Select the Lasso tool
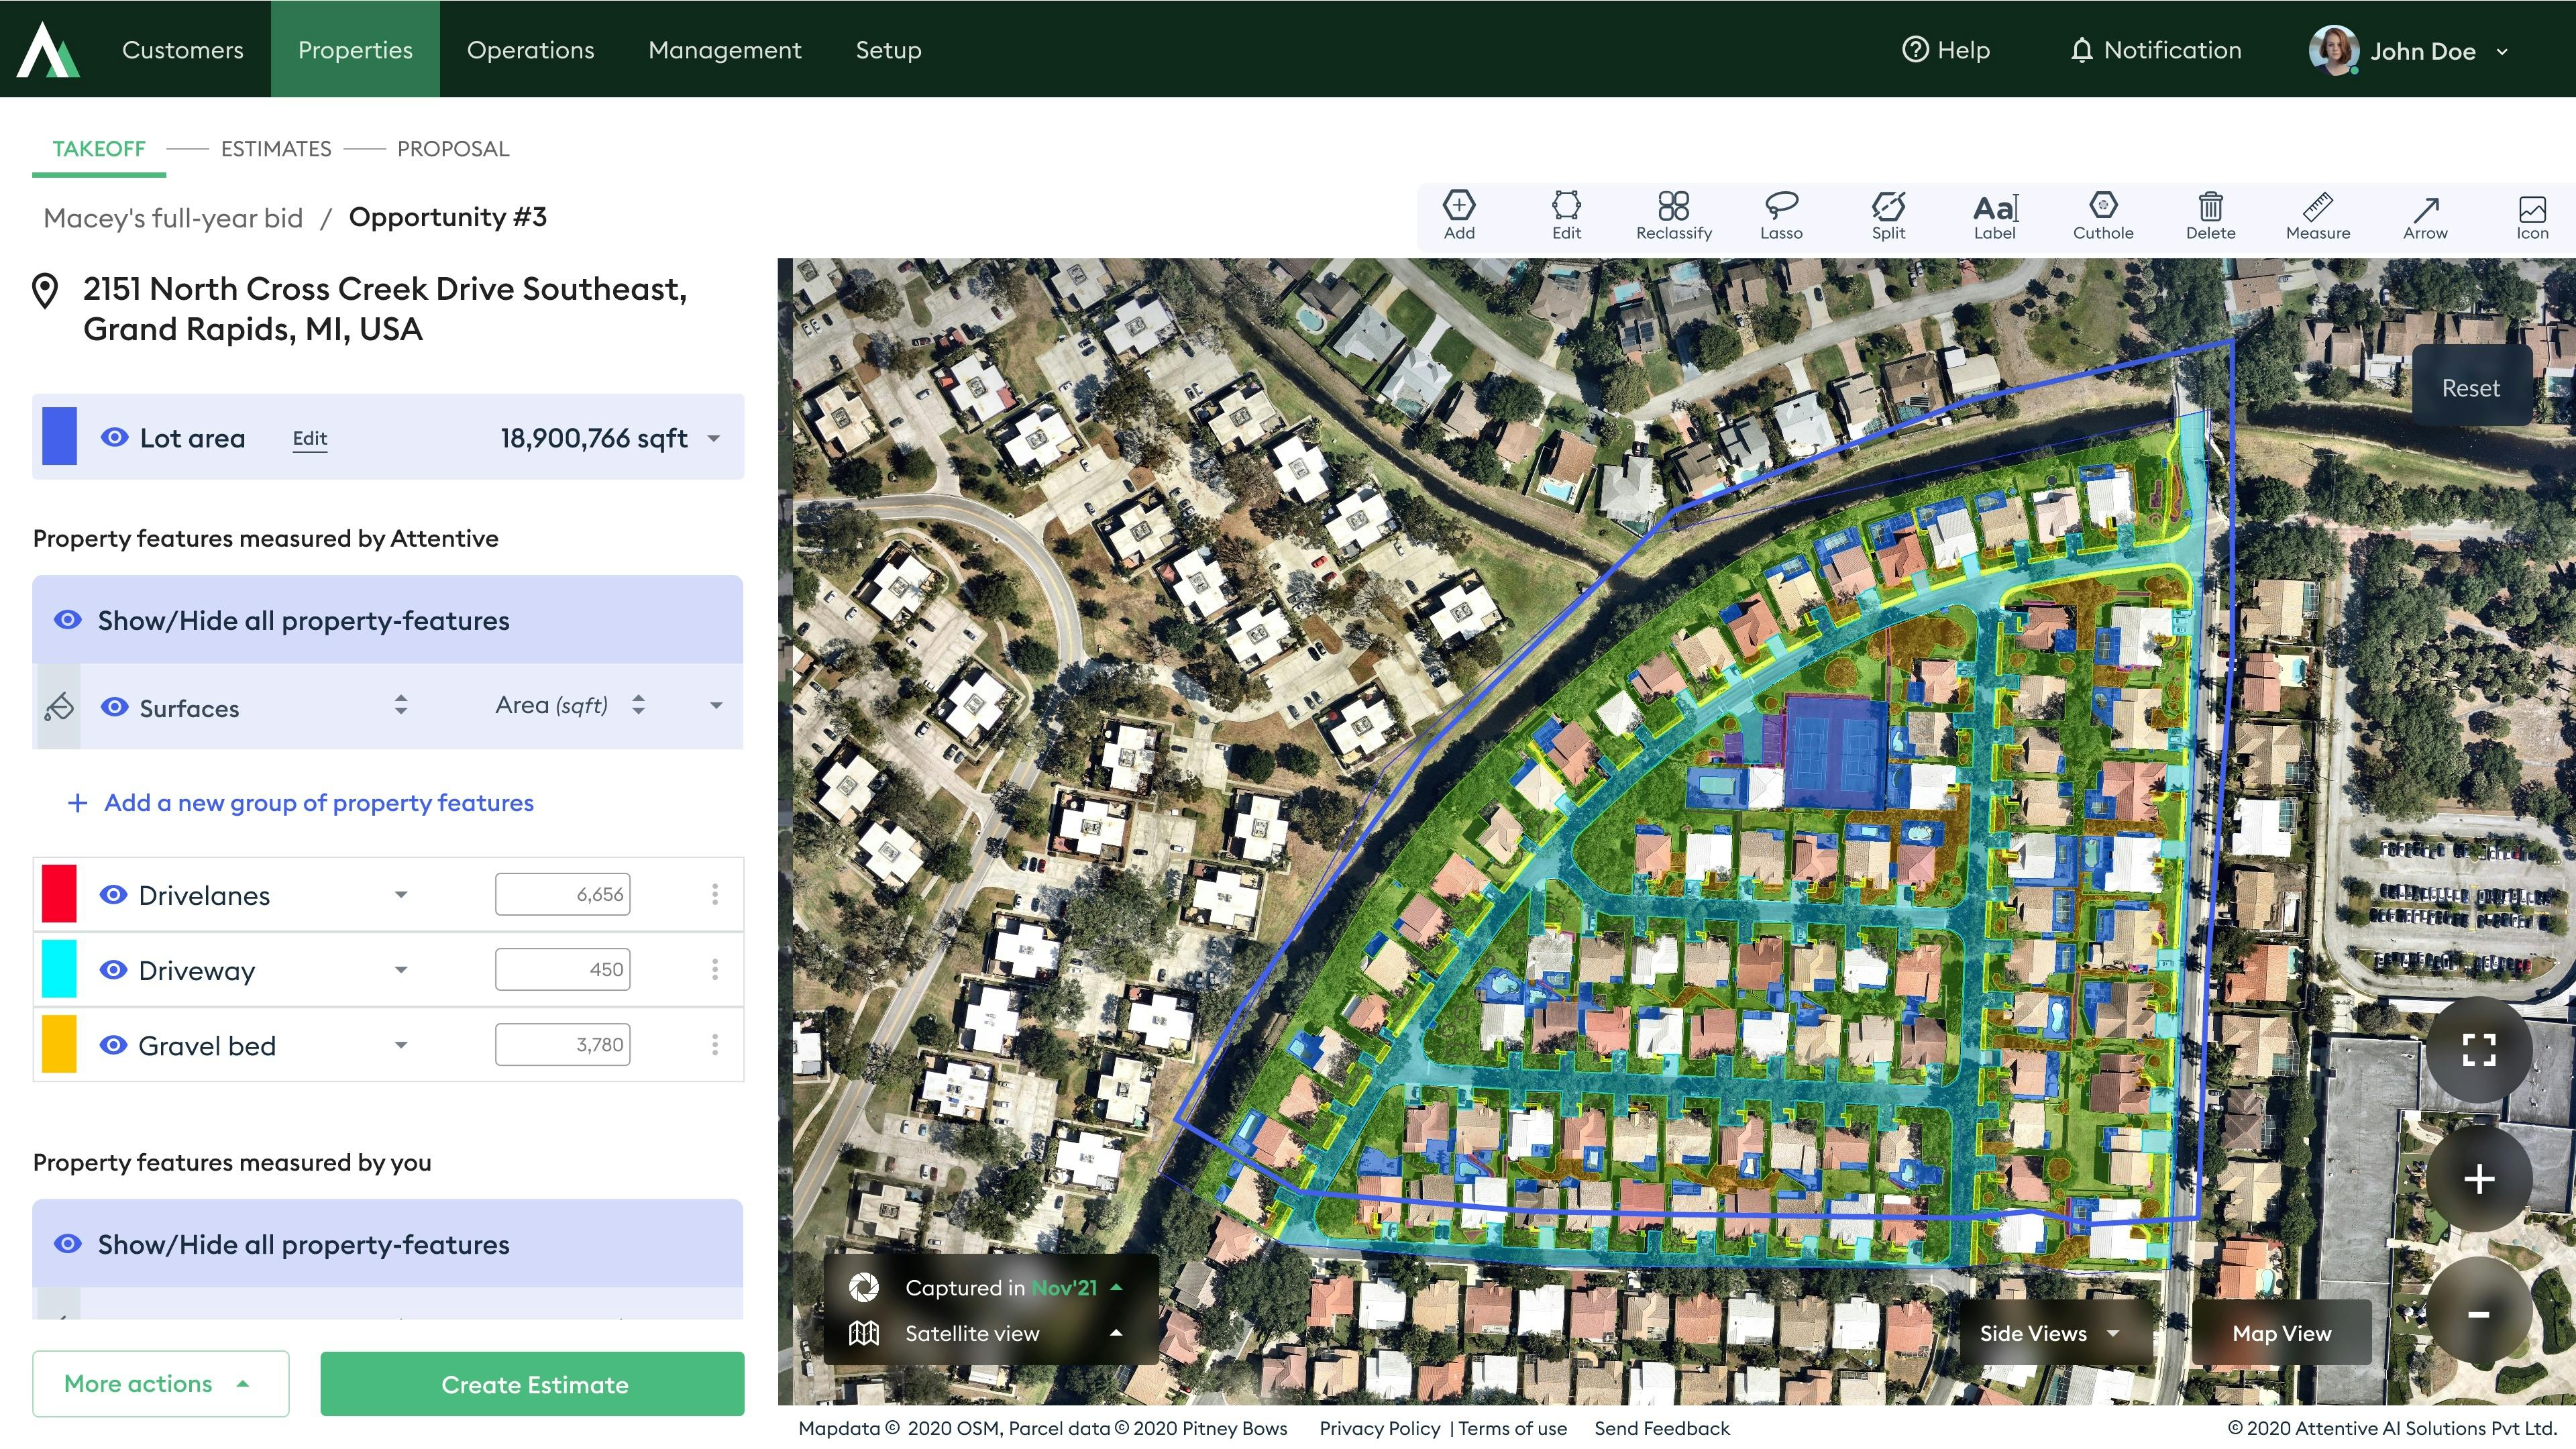 [1780, 215]
